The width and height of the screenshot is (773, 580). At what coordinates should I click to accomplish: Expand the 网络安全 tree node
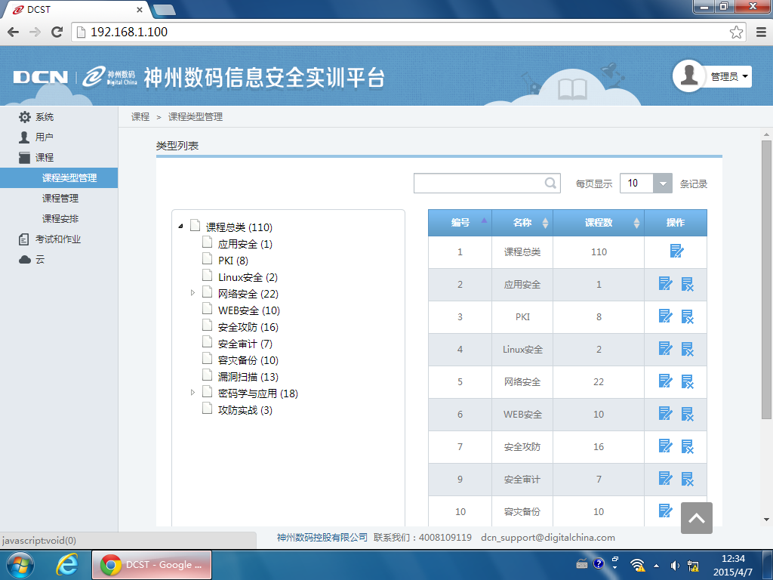[x=192, y=293]
